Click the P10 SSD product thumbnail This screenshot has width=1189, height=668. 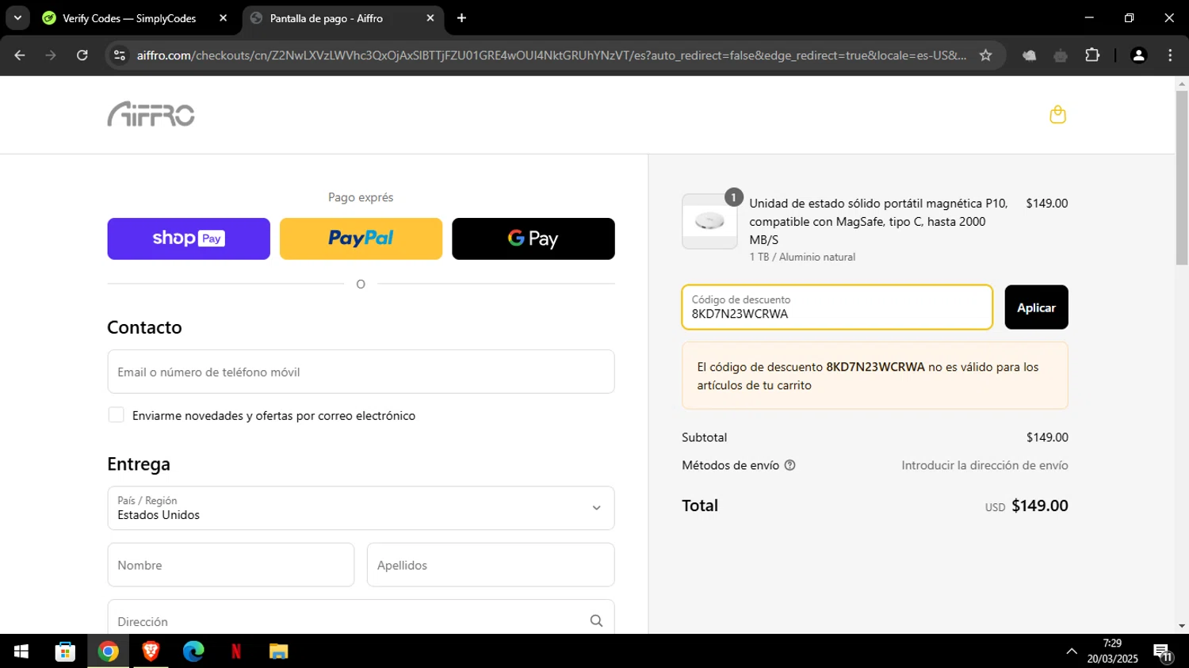[x=709, y=222]
